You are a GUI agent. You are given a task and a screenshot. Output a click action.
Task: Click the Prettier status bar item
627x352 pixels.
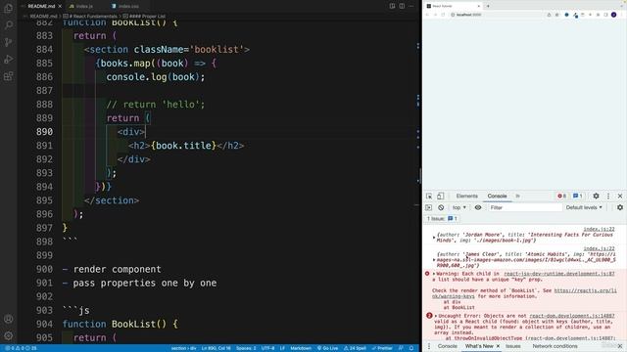coord(382,348)
